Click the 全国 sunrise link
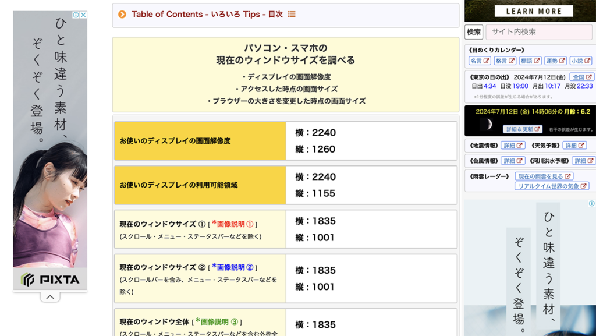Viewport: 596px width, 336px height. pyautogui.click(x=581, y=77)
